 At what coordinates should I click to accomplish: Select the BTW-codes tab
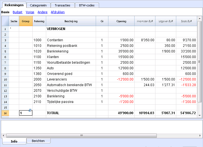[x=87, y=5]
